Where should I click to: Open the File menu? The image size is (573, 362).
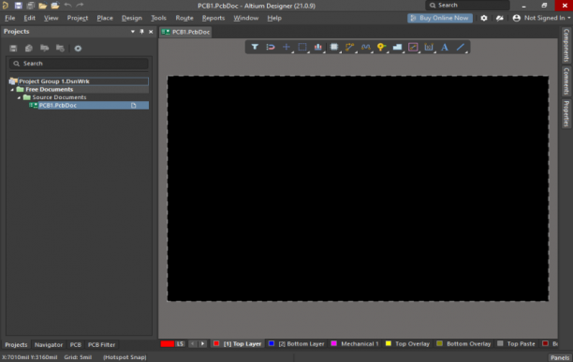pos(10,18)
